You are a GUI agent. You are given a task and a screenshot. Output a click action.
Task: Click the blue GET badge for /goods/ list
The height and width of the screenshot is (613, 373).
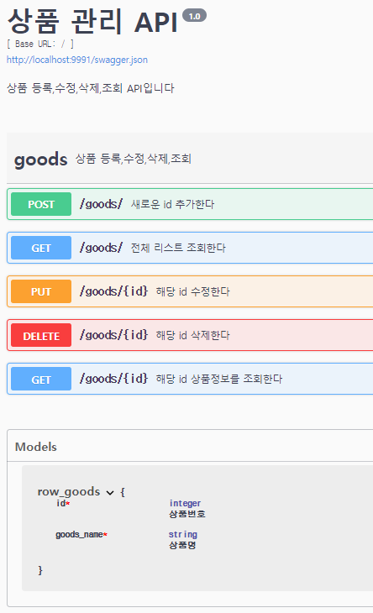(x=41, y=248)
